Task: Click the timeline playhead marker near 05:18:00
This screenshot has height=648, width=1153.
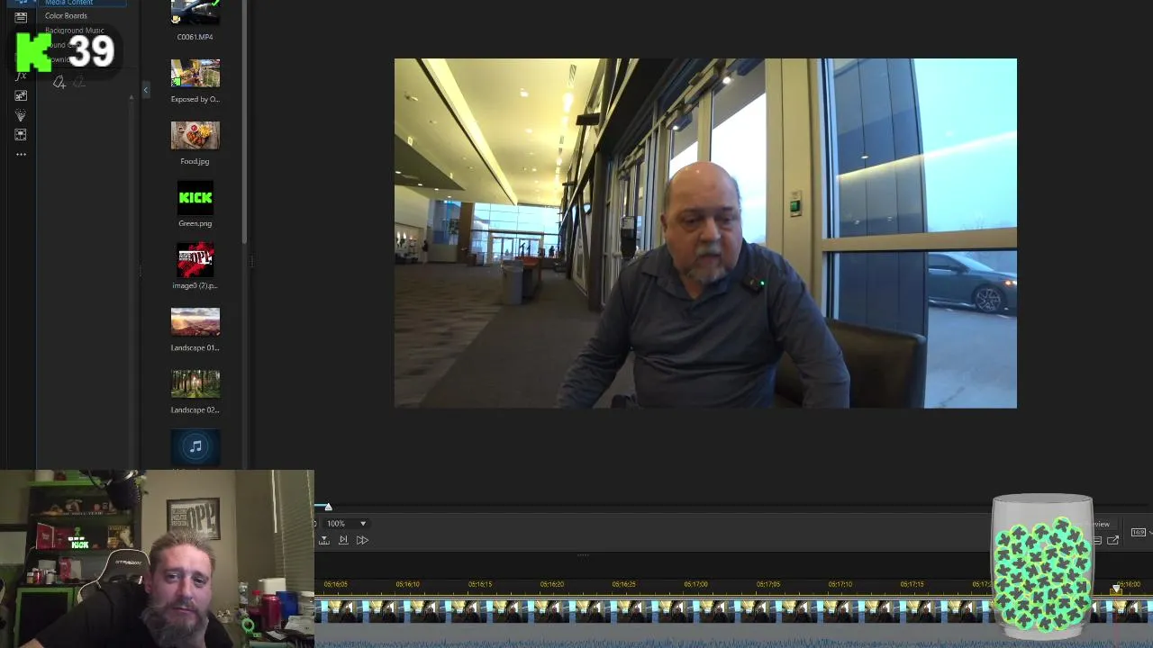Action: pyautogui.click(x=1115, y=589)
